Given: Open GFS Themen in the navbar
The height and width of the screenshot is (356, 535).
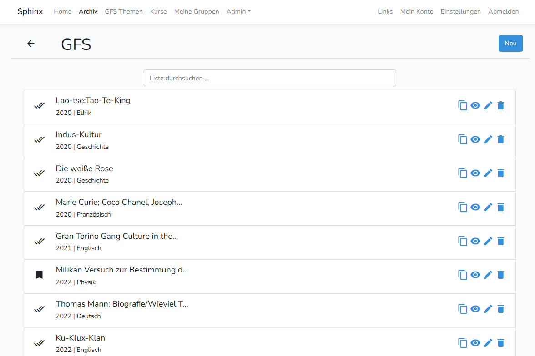Looking at the screenshot, I should (124, 11).
